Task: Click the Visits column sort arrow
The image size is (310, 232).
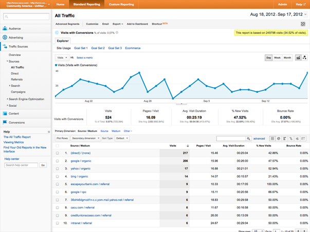Action: (x=188, y=146)
